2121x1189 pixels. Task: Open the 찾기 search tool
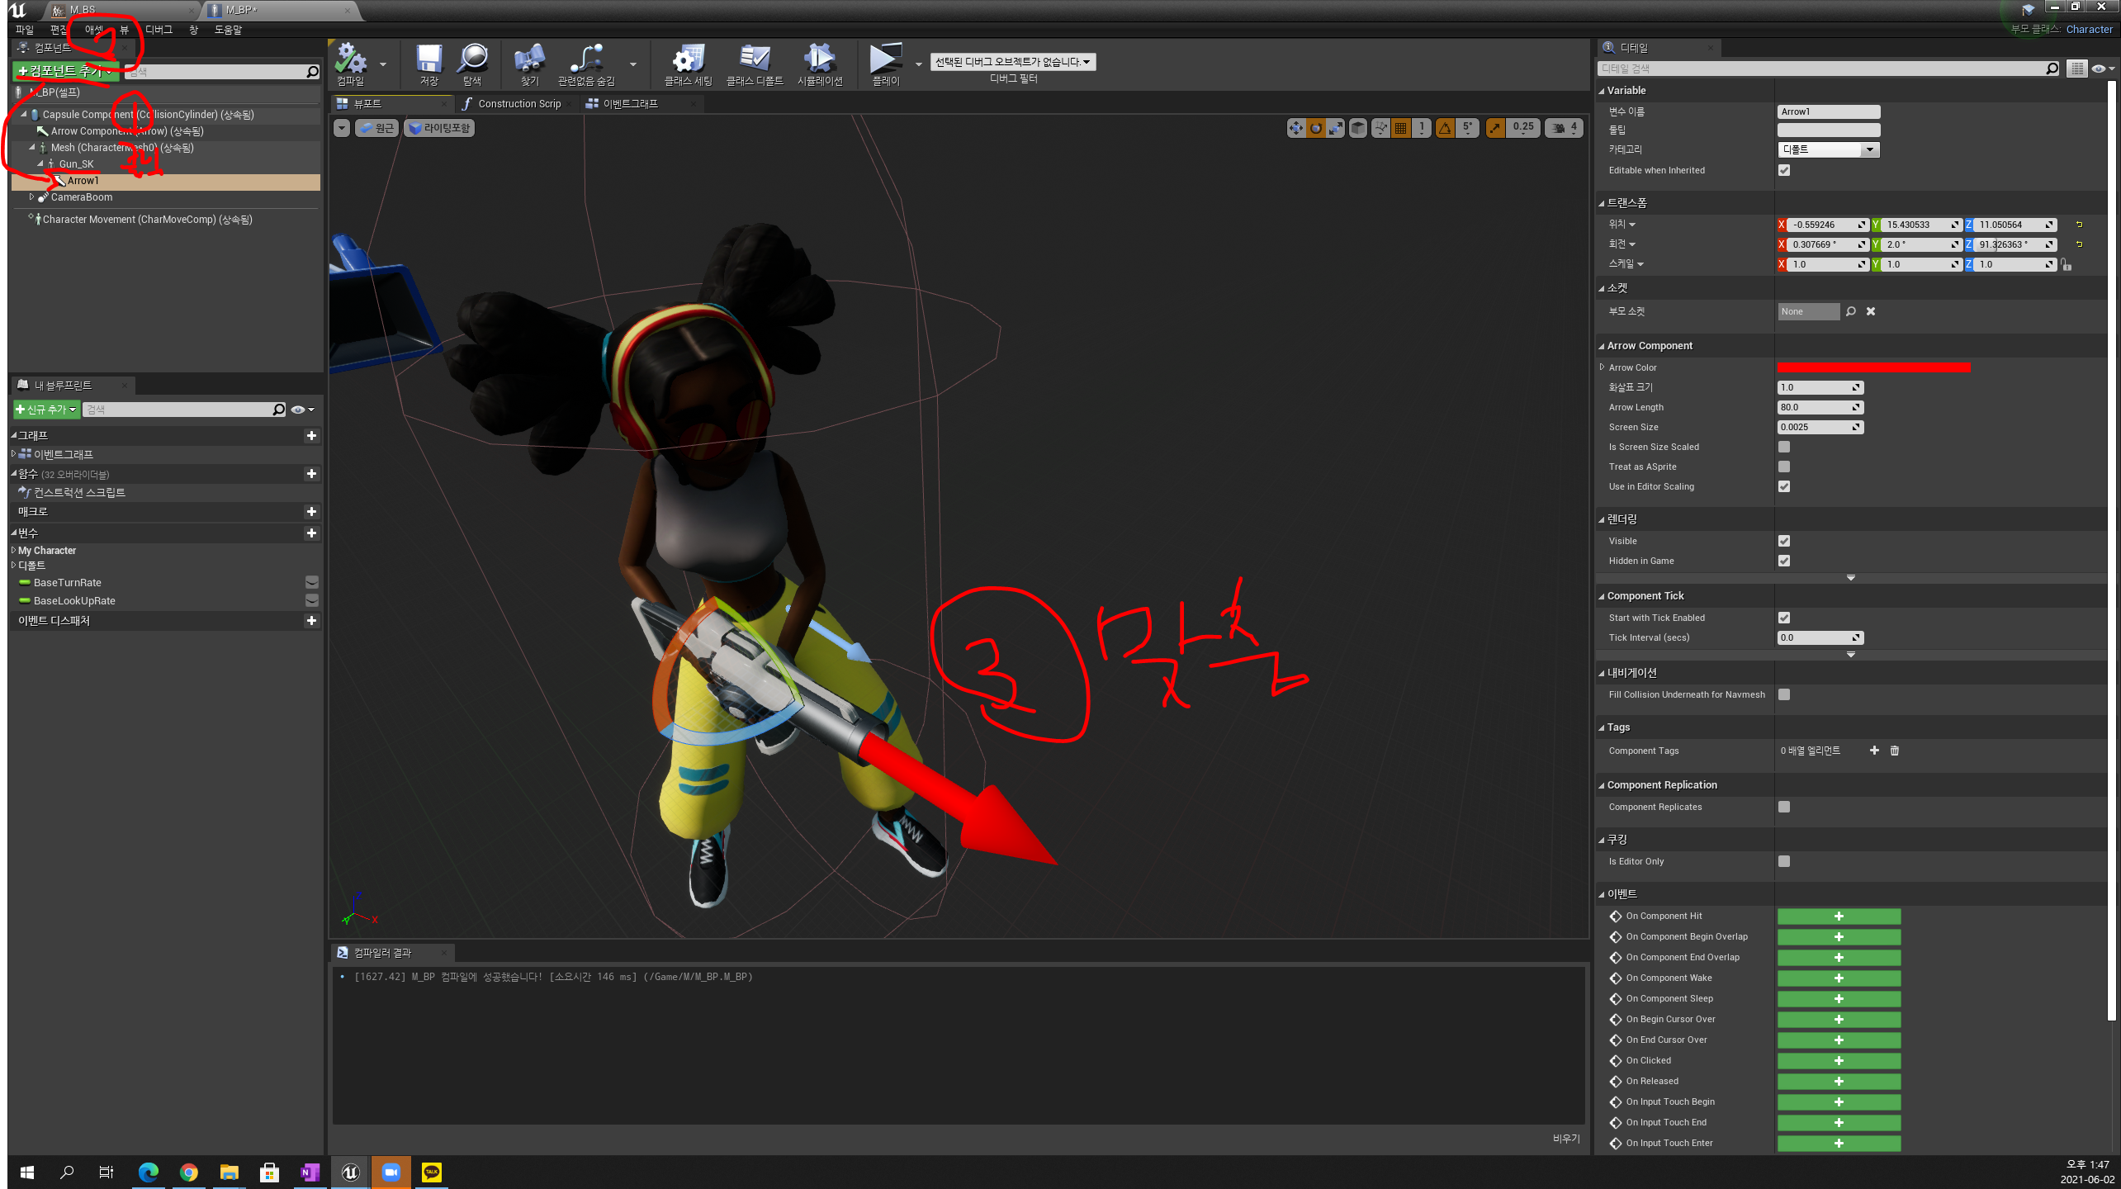[x=529, y=64]
